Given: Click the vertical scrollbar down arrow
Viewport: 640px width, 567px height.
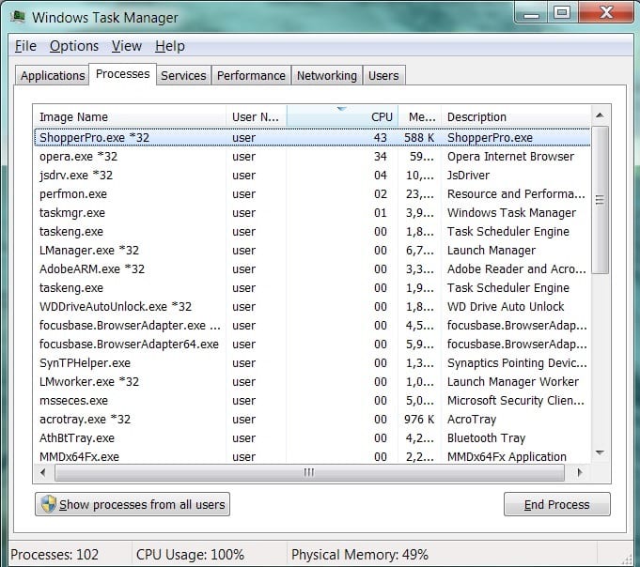Looking at the screenshot, I should click(600, 452).
